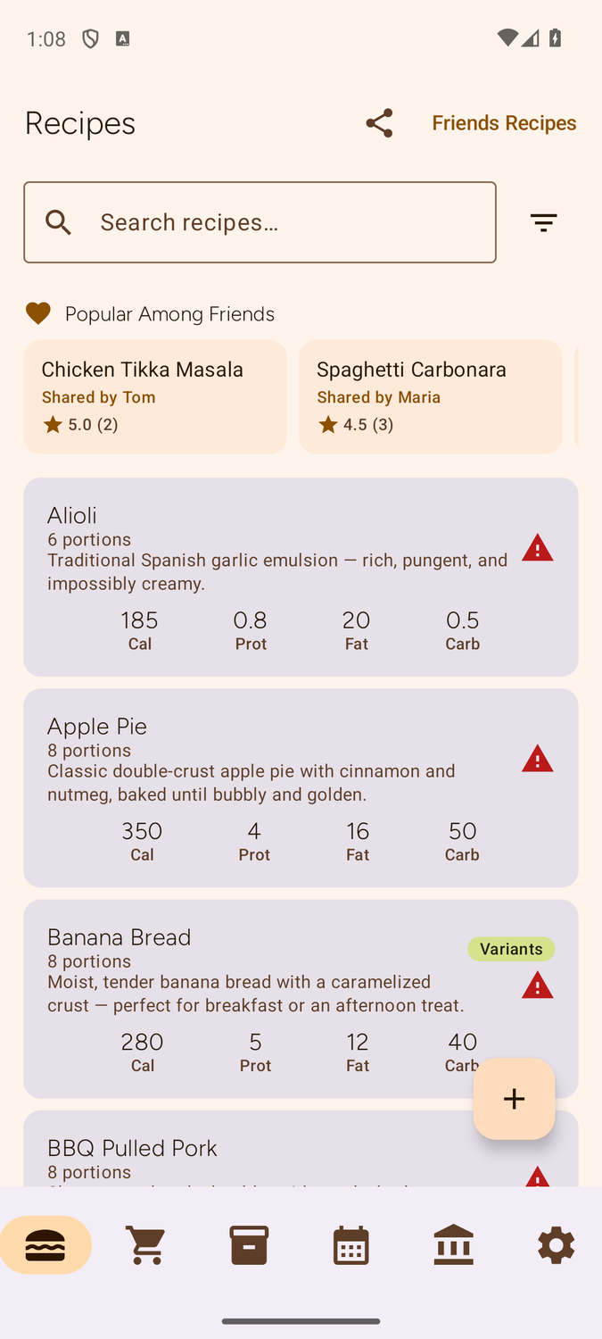Open the meal planner calendar
Screen dimensions: 602x1339
[351, 1245]
